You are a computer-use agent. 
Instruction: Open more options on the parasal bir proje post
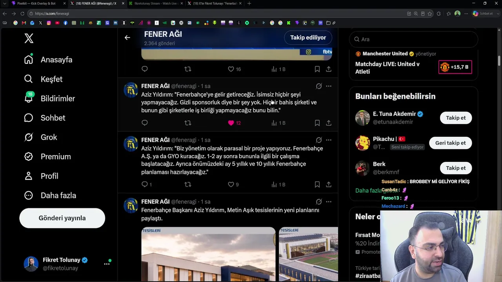329,140
